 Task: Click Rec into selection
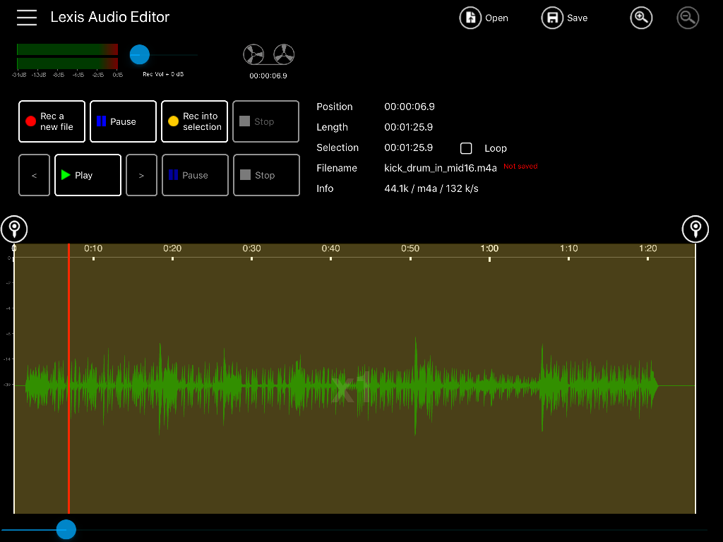(195, 121)
